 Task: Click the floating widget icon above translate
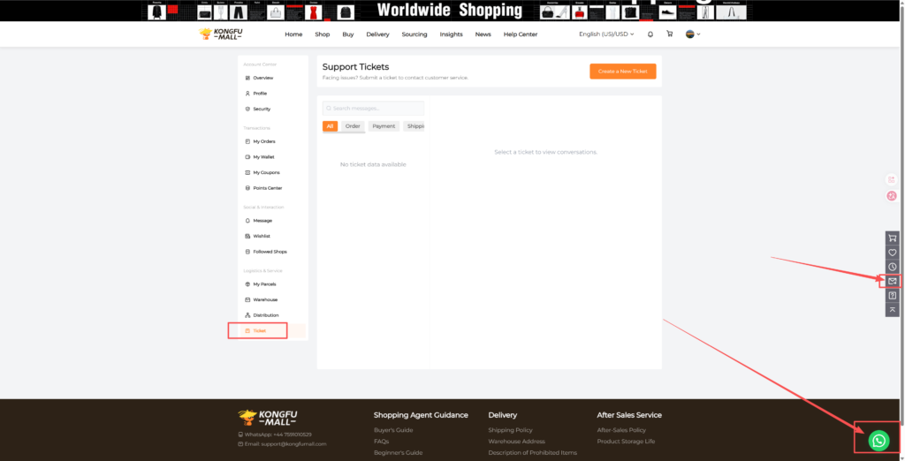[x=892, y=180]
